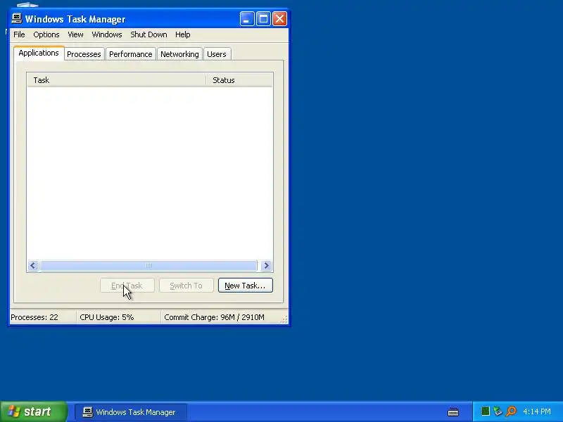Click the Switch To button
The image size is (563, 422).
pos(186,286)
